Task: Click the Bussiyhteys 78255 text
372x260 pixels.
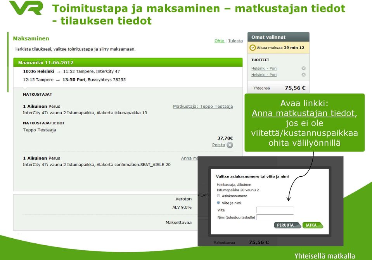Action: (107, 80)
